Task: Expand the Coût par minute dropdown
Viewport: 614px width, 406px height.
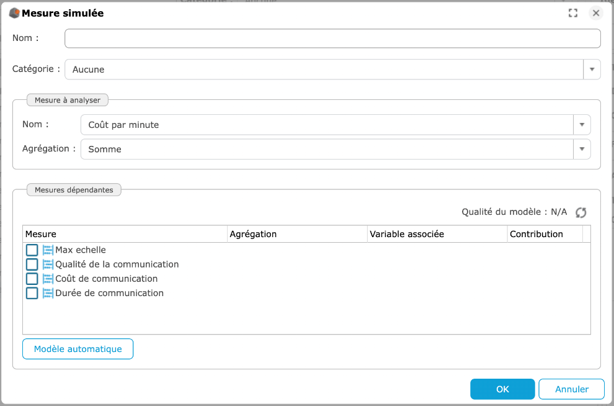Action: point(582,125)
